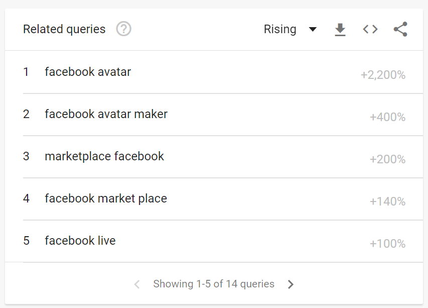Click the Showing 1-5 of 14 queries text
428x308 pixels.
[214, 284]
